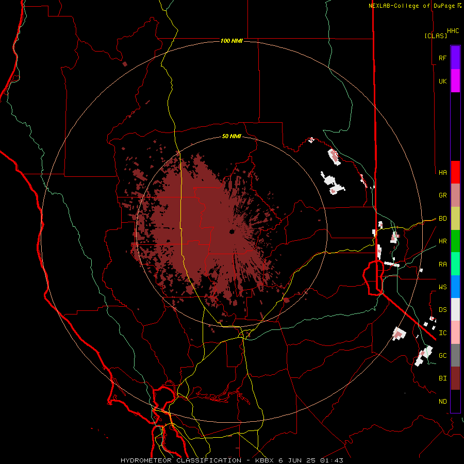
Task: Select the red HA legend color block
Action: click(x=455, y=172)
